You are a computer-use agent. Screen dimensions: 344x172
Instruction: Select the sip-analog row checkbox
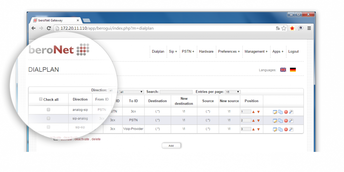[48, 118]
